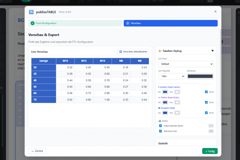240x160 pixels.
Task: Click the Zurück button
Action: point(37,151)
